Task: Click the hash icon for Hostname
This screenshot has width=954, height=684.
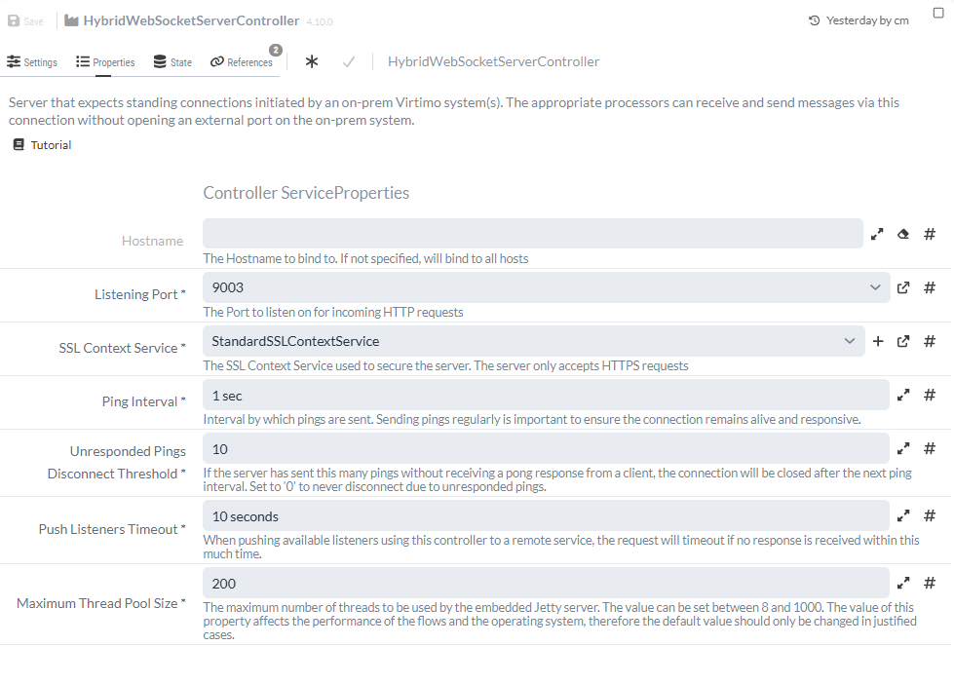Action: (929, 234)
